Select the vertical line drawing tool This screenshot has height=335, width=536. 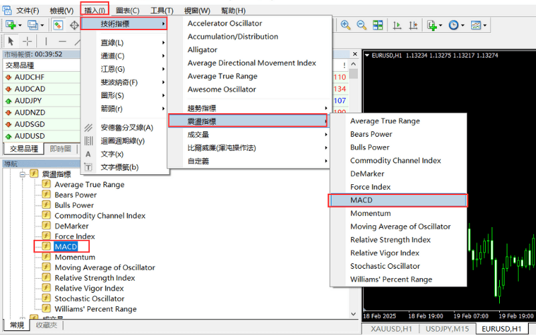(46, 42)
